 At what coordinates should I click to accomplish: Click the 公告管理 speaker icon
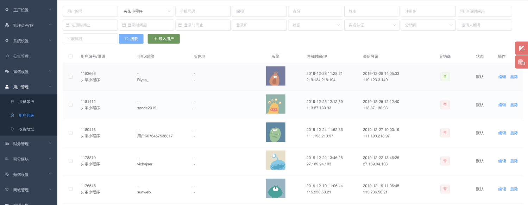[x=7, y=56]
